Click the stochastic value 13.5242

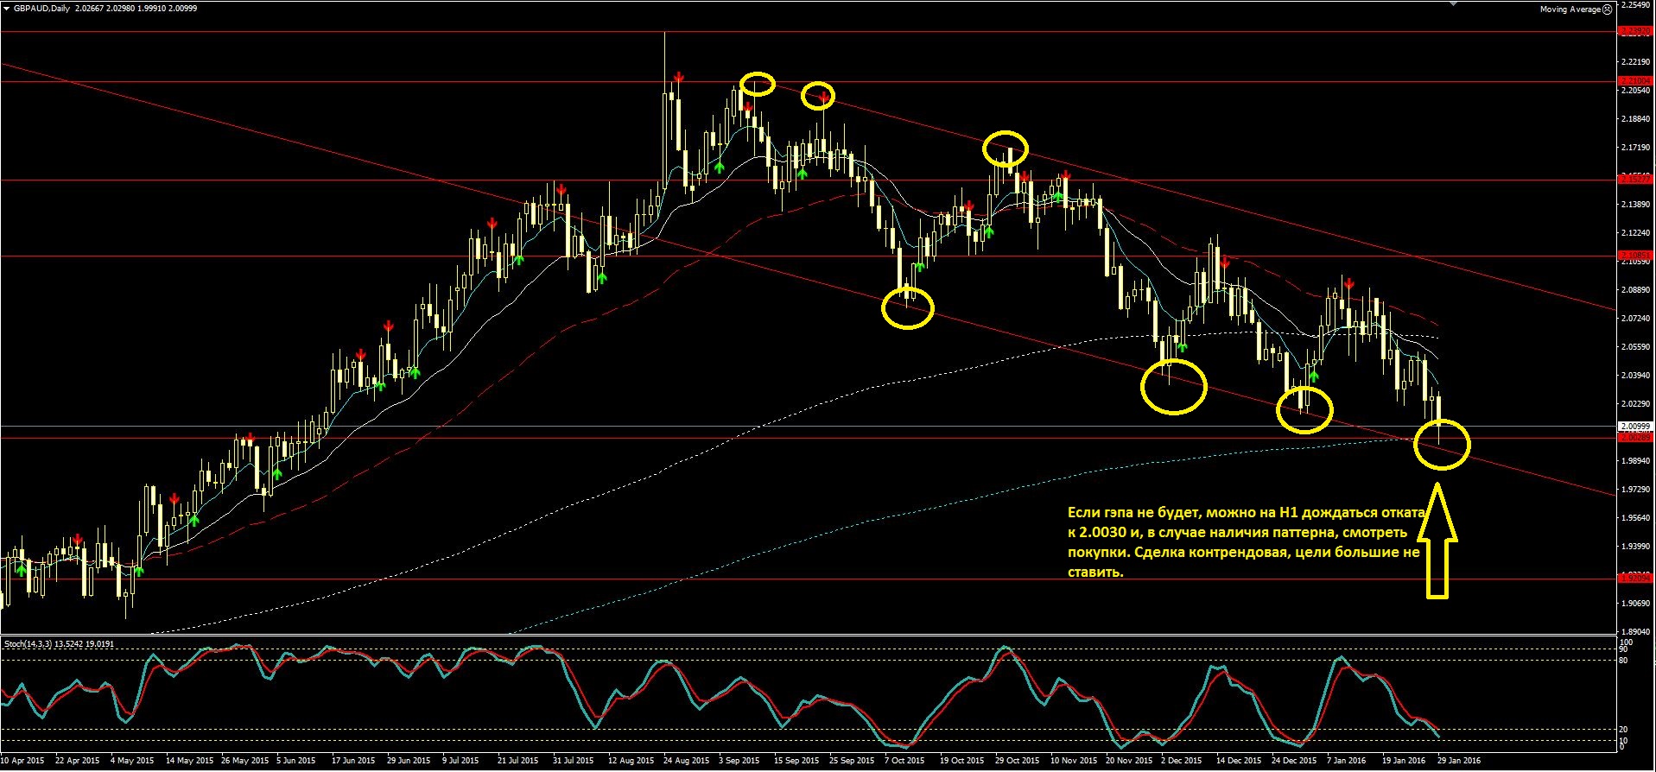pyautogui.click(x=70, y=644)
